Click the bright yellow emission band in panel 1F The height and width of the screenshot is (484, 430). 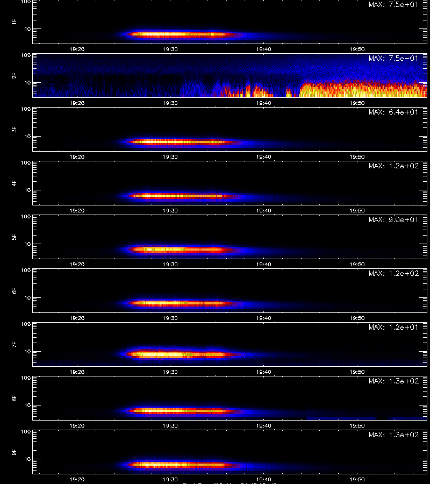[182, 34]
